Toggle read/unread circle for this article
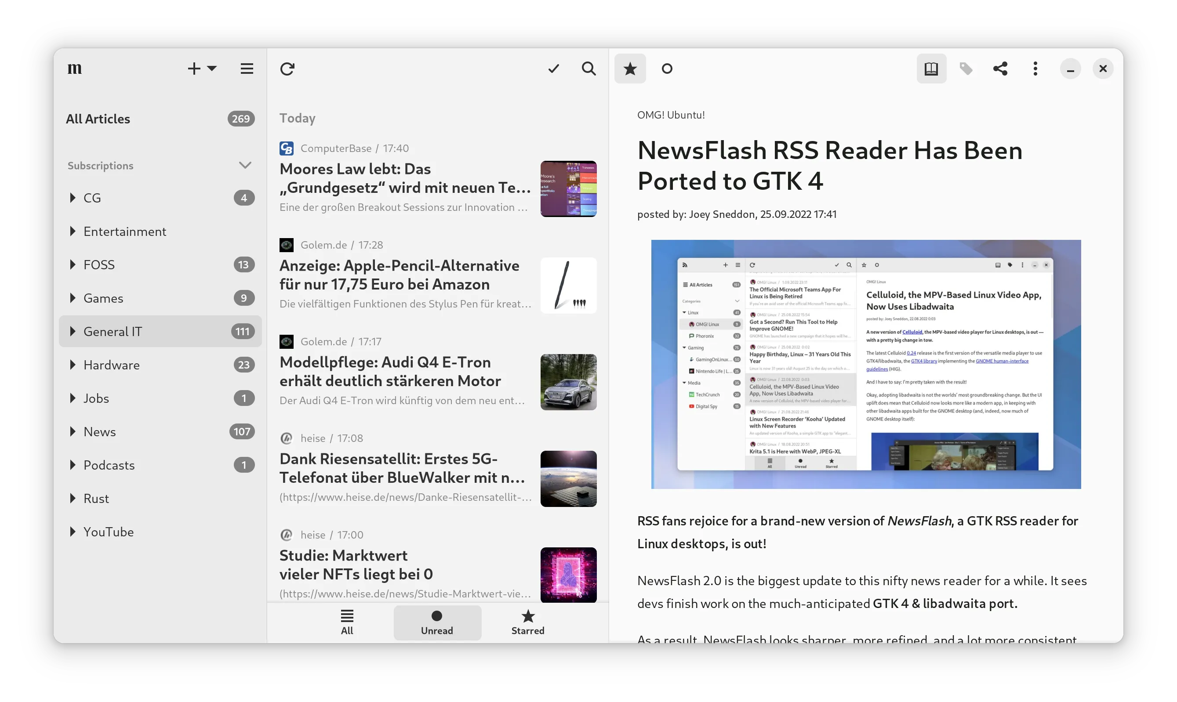The image size is (1177, 702). (x=667, y=69)
